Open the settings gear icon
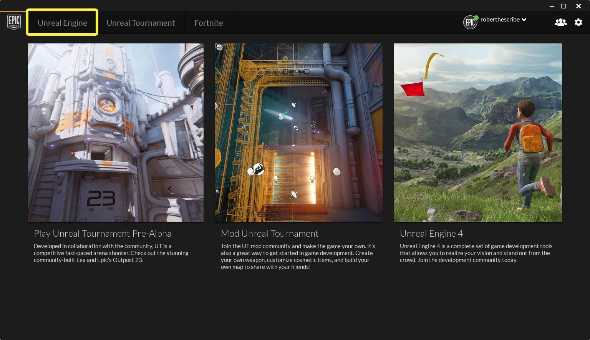The height and width of the screenshot is (340, 590). point(578,22)
